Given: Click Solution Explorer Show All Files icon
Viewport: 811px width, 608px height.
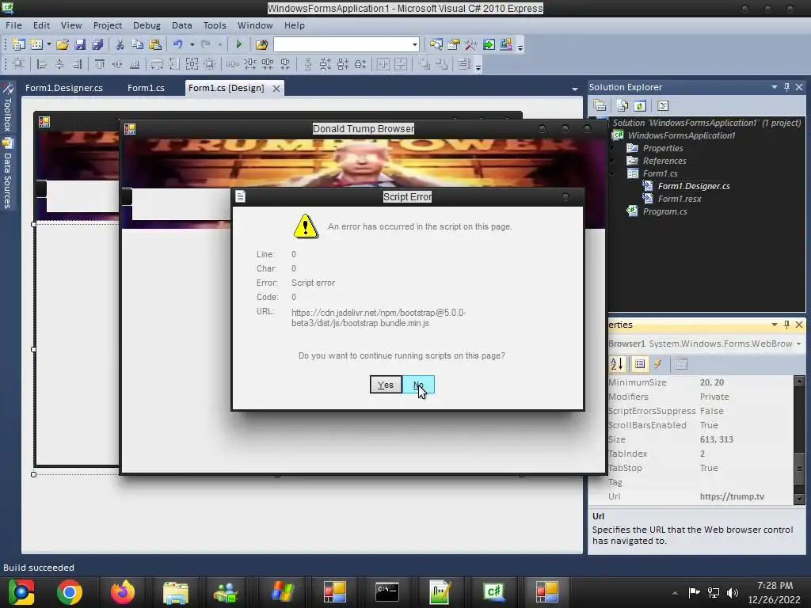Looking at the screenshot, I should [623, 106].
